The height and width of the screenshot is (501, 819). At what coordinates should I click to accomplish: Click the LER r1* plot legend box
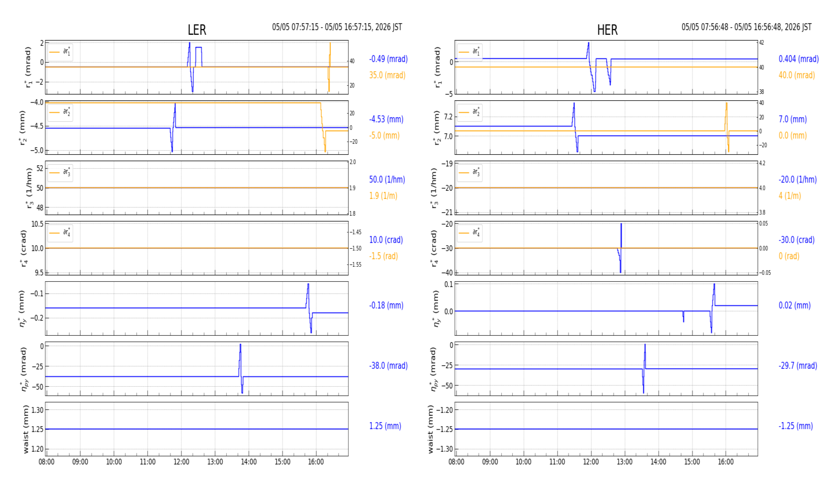click(x=60, y=52)
